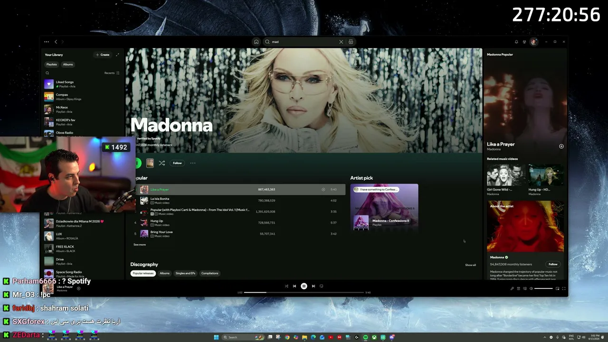Pause the current song
This screenshot has width=608, height=342.
coord(304,286)
